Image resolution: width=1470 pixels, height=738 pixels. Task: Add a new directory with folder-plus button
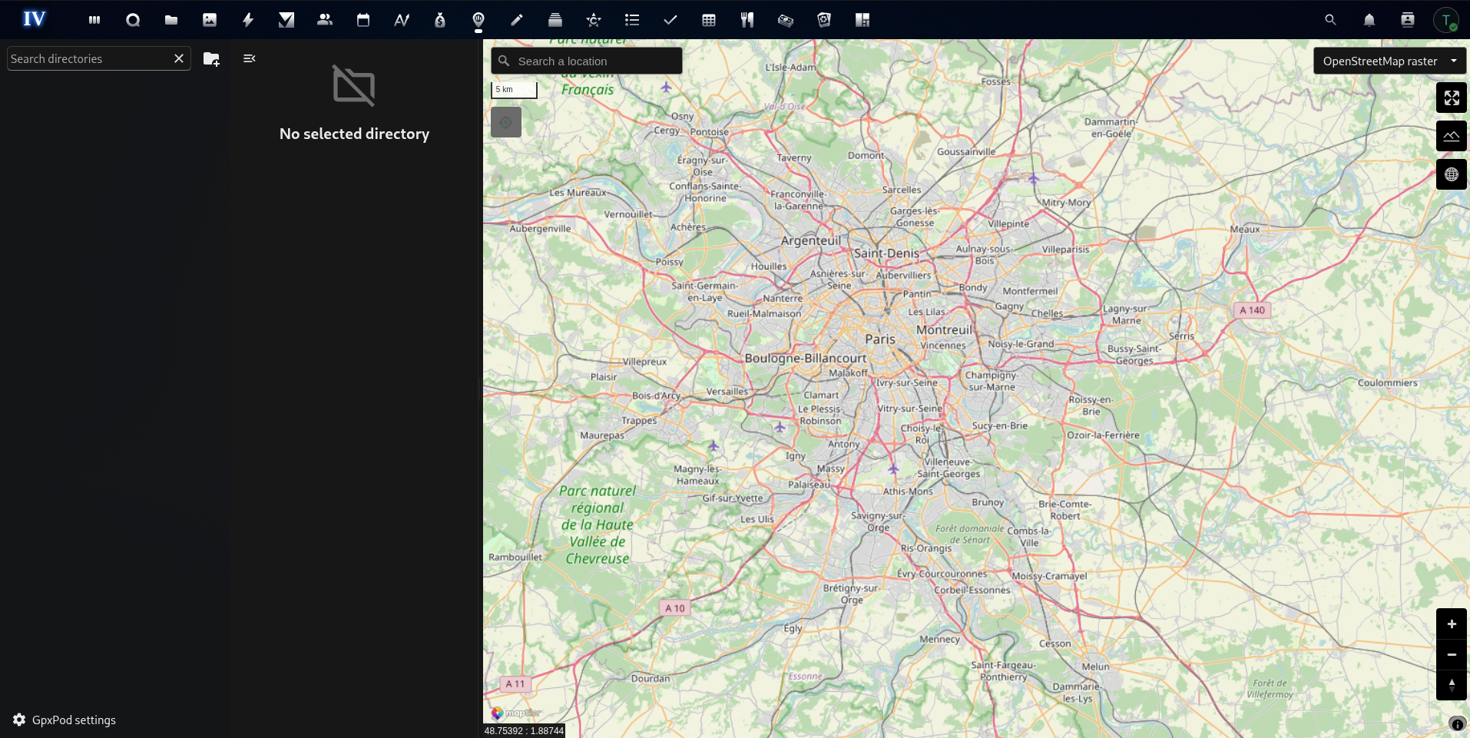(210, 58)
